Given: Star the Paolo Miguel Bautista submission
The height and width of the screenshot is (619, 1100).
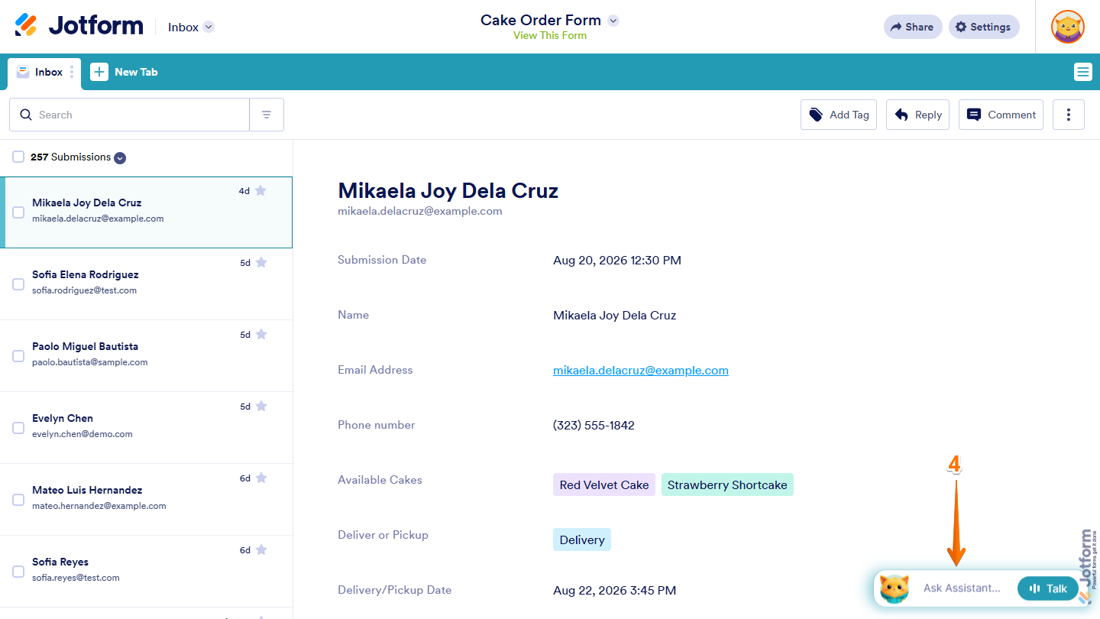Looking at the screenshot, I should (261, 334).
